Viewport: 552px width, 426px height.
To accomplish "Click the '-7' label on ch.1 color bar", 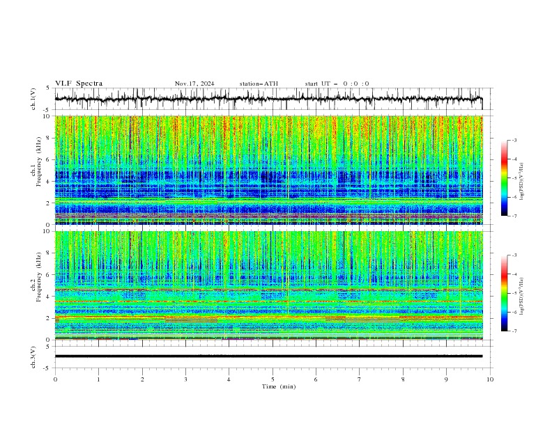I will tap(514, 216).
